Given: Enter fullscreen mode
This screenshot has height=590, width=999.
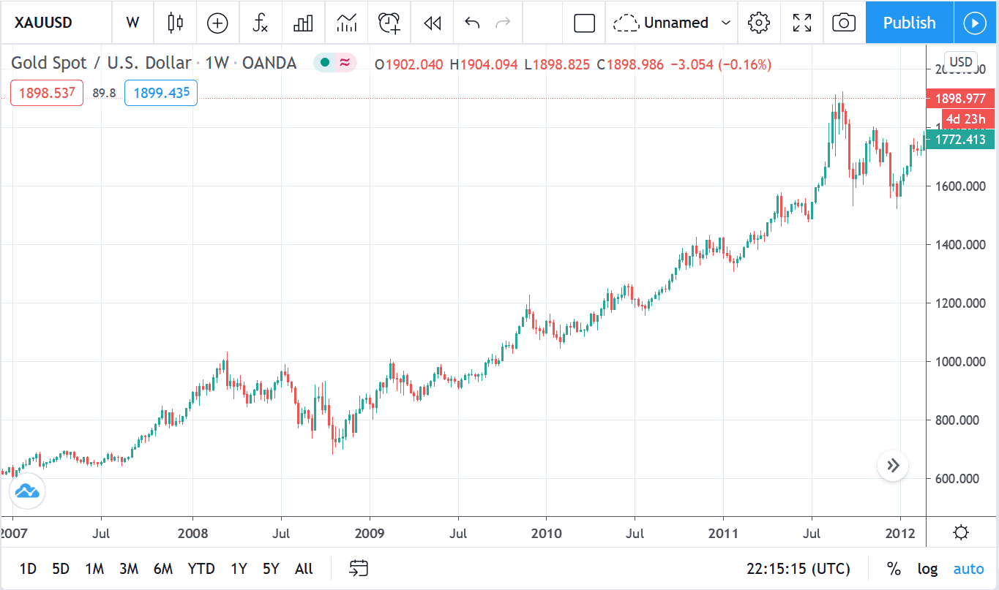Looking at the screenshot, I should click(x=802, y=23).
